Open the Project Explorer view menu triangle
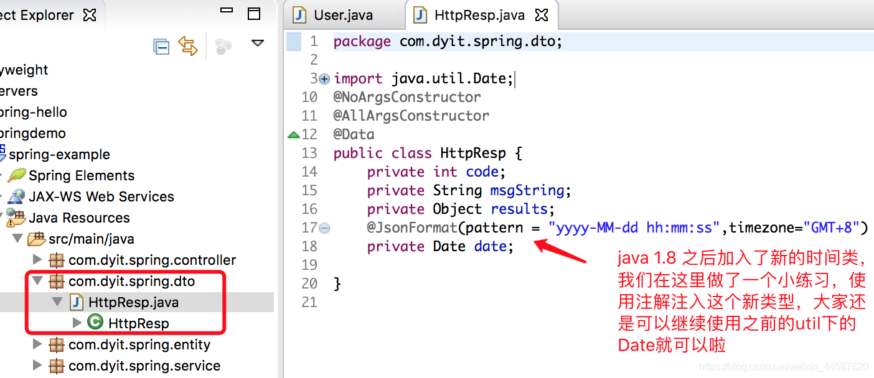This screenshot has height=378, width=874. coord(257,43)
